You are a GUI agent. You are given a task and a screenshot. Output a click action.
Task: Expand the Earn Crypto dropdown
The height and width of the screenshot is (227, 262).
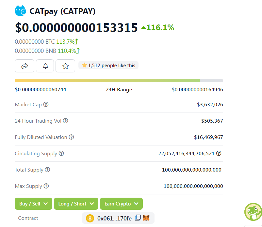(121, 204)
